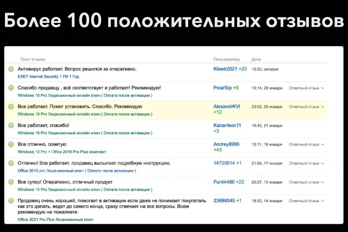Click the review text 'Антивирус работает. Вопрос решился'
348x232 pixels.
pyautogui.click(x=77, y=69)
